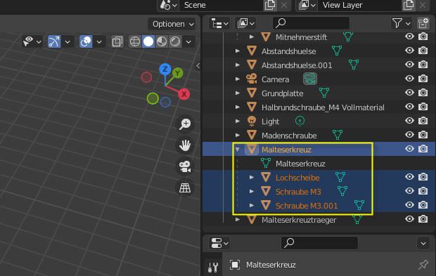Toggle X-ray mode icon

point(117,41)
